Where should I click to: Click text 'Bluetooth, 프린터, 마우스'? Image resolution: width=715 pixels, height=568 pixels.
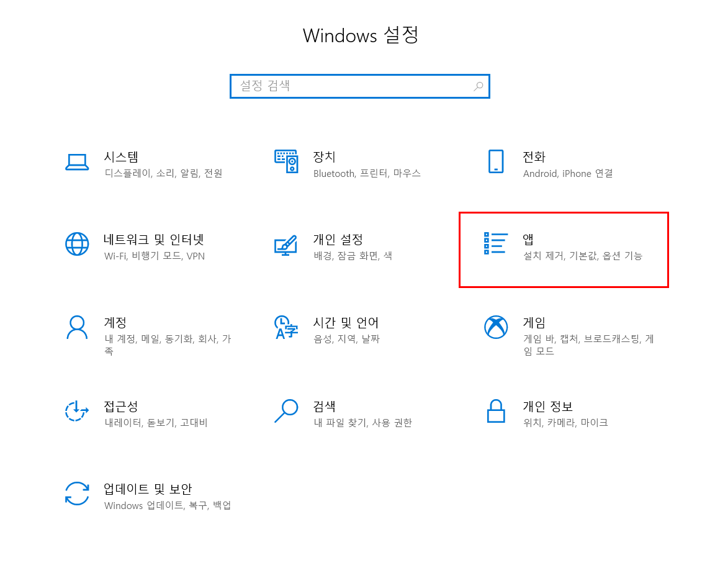click(367, 173)
